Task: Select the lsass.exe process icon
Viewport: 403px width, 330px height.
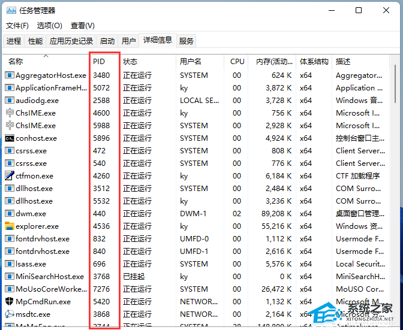Action: 10,264
